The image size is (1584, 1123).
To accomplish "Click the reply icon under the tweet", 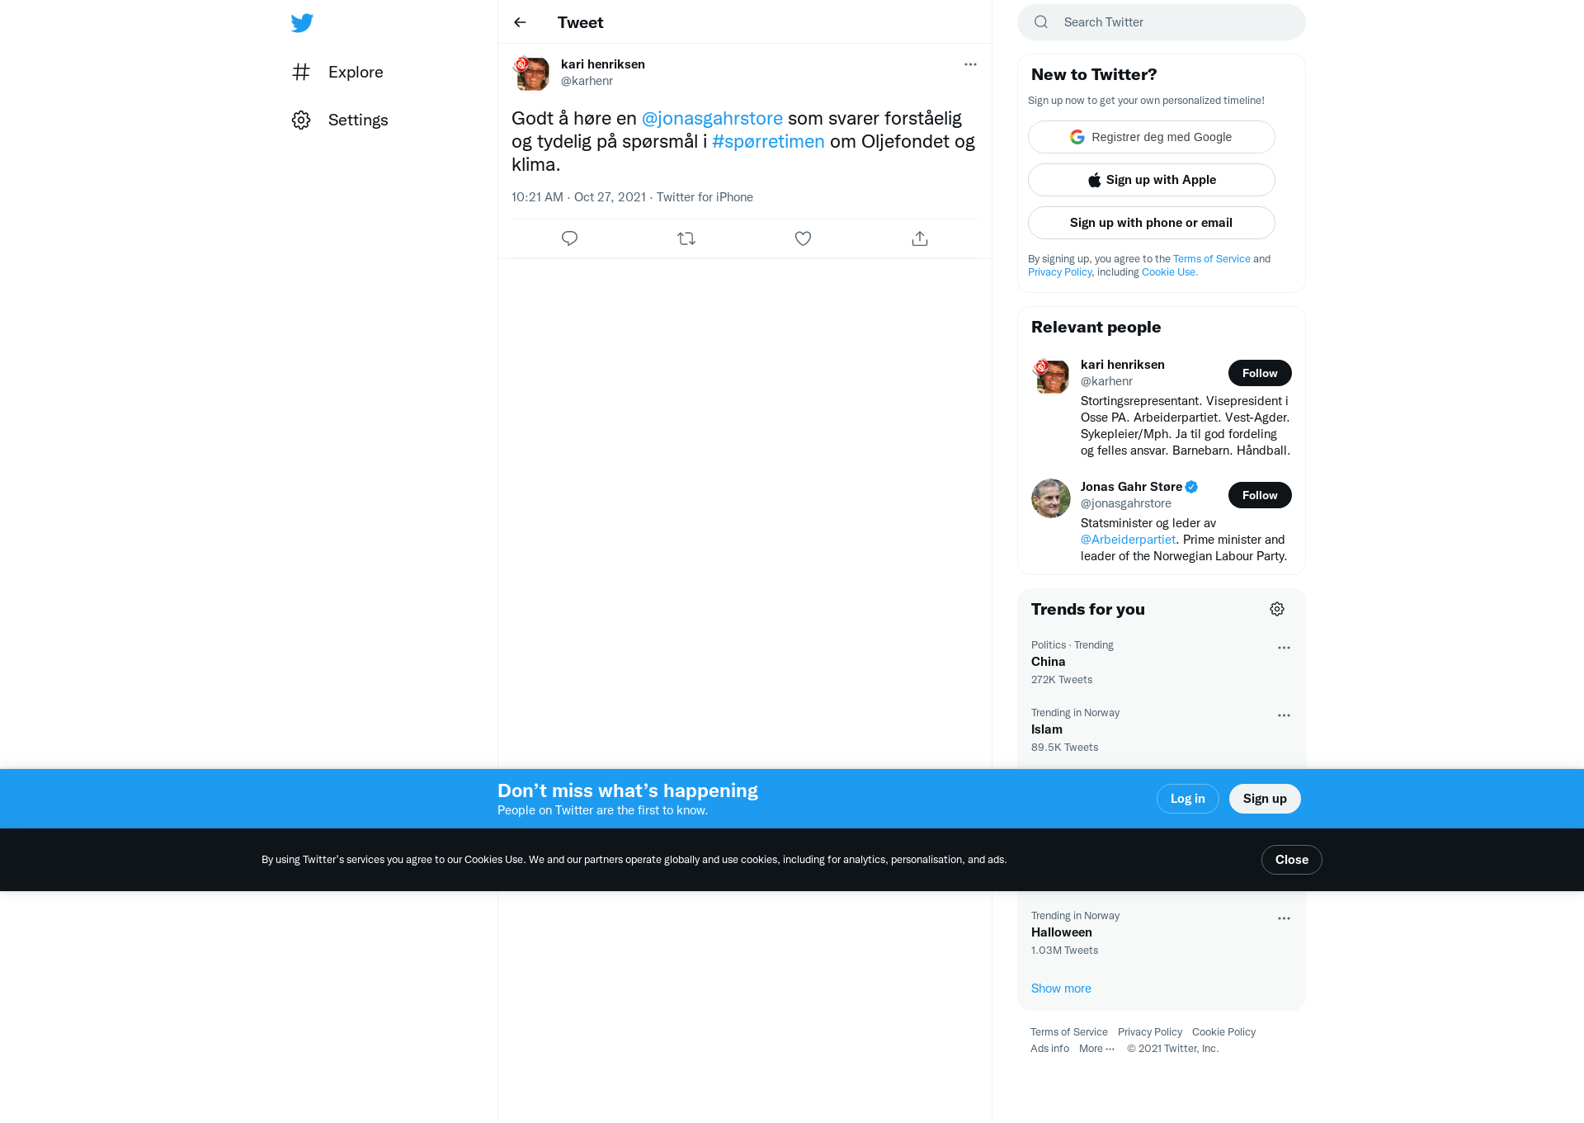I will [569, 238].
